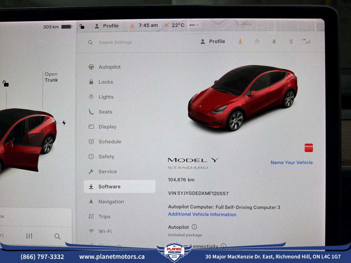Click the Name Your Vehicle link
The image size is (351, 263).
pos(291,162)
